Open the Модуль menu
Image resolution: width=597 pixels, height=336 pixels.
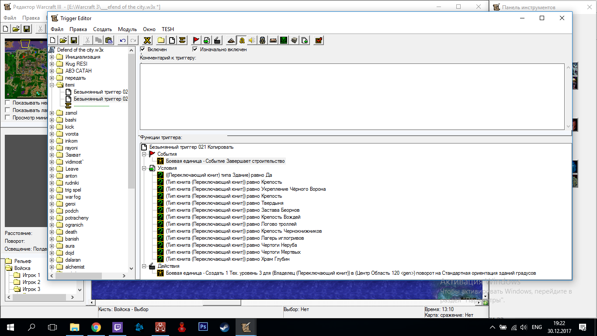(127, 29)
